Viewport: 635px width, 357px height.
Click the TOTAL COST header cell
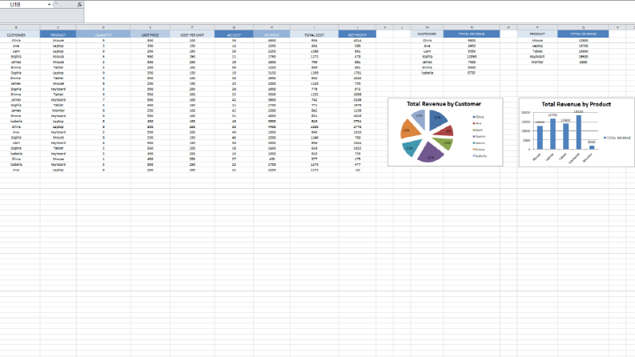coord(314,34)
